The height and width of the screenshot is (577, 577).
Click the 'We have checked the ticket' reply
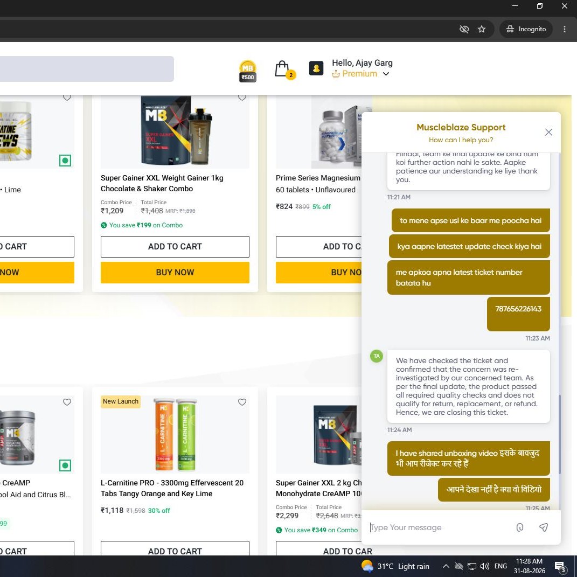(x=469, y=386)
